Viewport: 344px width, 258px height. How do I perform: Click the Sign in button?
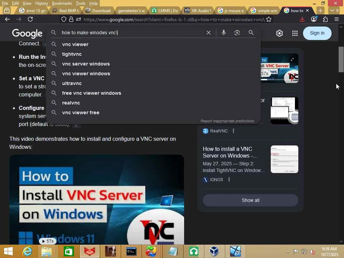(x=317, y=33)
